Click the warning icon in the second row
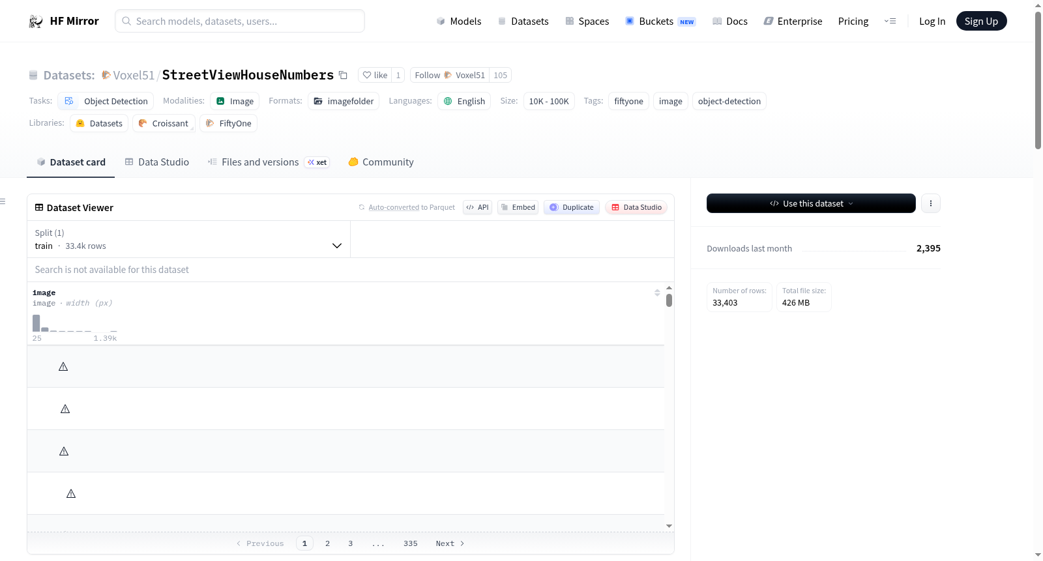This screenshot has width=1043, height=561. point(65,409)
